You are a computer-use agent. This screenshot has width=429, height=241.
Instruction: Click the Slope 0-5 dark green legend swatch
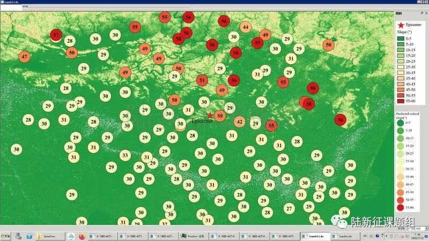(x=400, y=39)
